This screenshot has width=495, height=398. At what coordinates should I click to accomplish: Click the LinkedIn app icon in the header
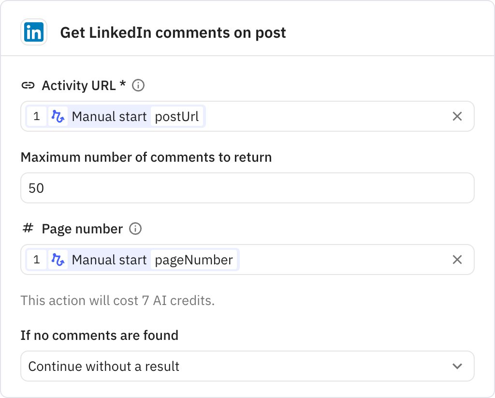tap(34, 32)
